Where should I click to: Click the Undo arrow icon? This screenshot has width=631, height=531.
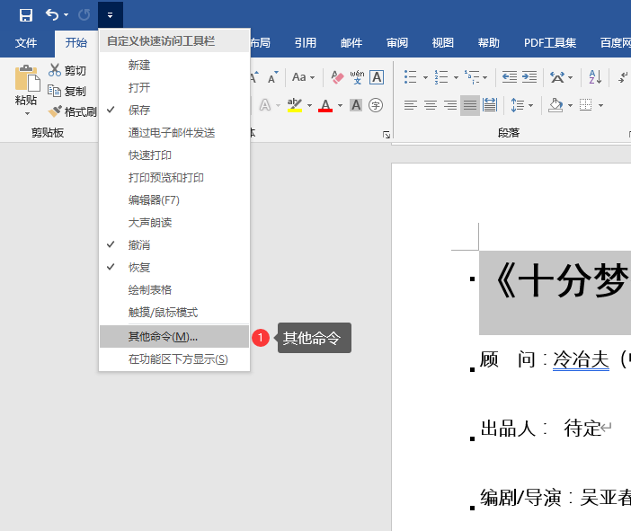(52, 15)
